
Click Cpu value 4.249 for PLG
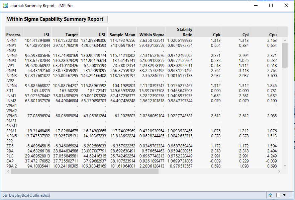click(x=272, y=156)
